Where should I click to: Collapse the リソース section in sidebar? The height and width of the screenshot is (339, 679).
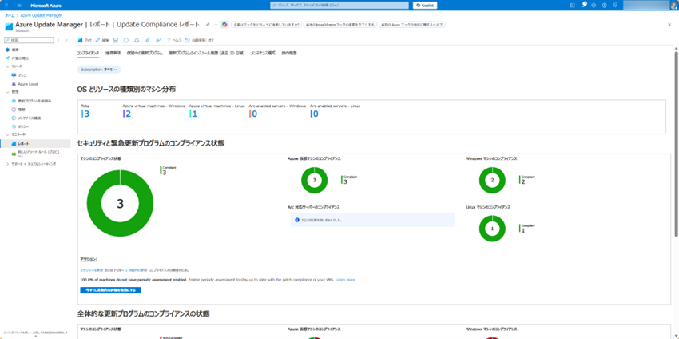click(x=6, y=66)
